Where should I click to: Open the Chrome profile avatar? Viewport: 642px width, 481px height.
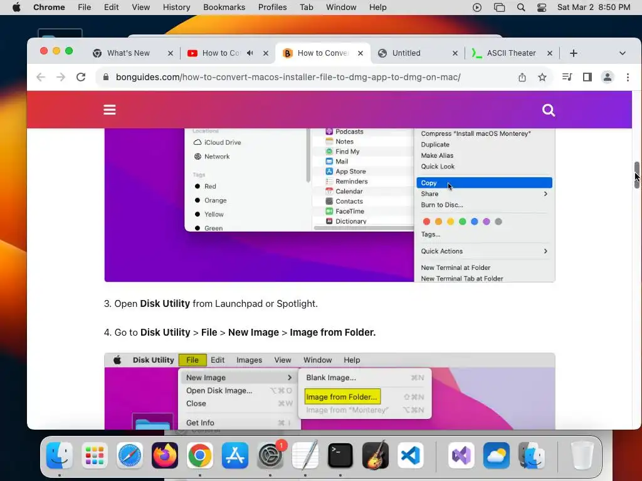(x=607, y=77)
